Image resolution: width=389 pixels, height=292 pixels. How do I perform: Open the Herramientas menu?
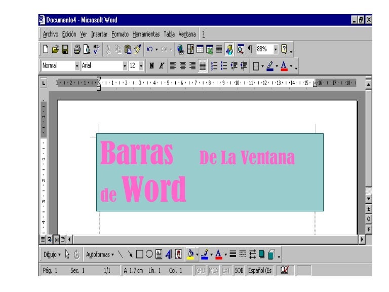point(147,34)
